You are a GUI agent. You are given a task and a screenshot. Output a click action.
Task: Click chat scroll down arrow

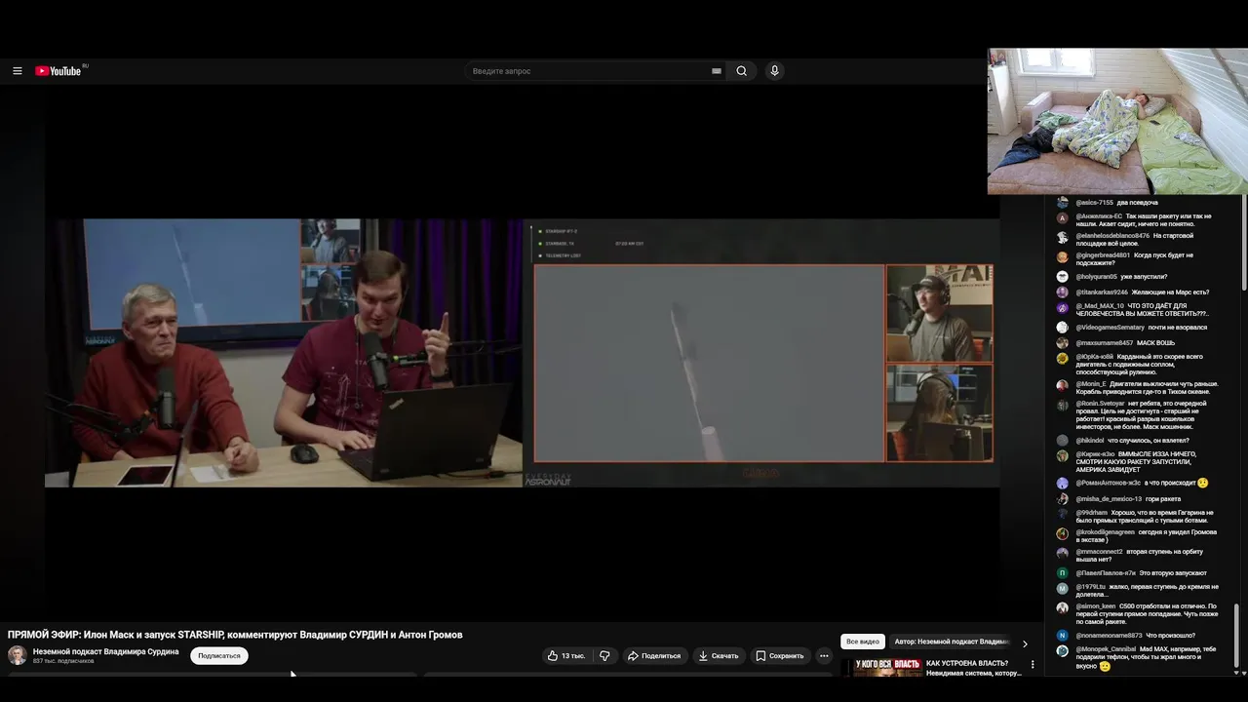point(1238,673)
